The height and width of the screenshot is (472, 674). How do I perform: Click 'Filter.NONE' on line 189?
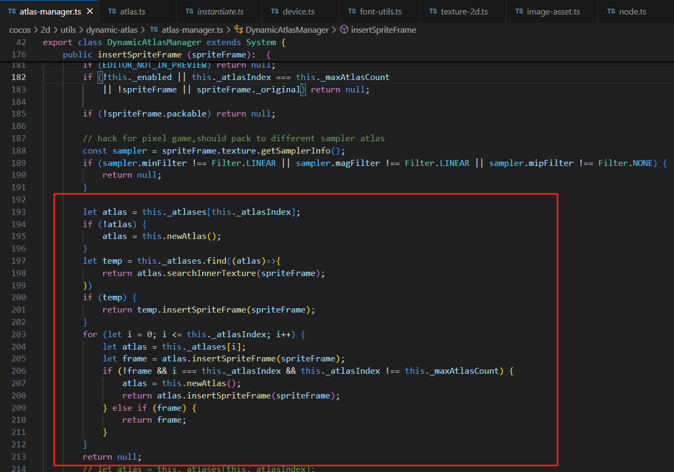(x=626, y=163)
